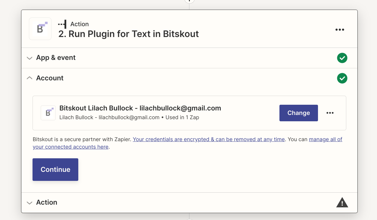Open the App & event section header

tap(56, 58)
